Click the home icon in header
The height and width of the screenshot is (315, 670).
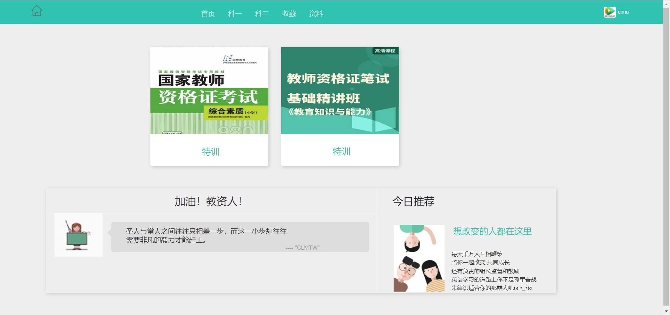(37, 11)
